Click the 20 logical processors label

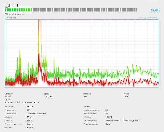click(14, 14)
